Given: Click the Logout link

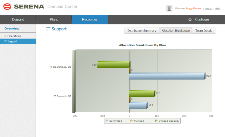Looking at the screenshot, I should coord(208,9).
